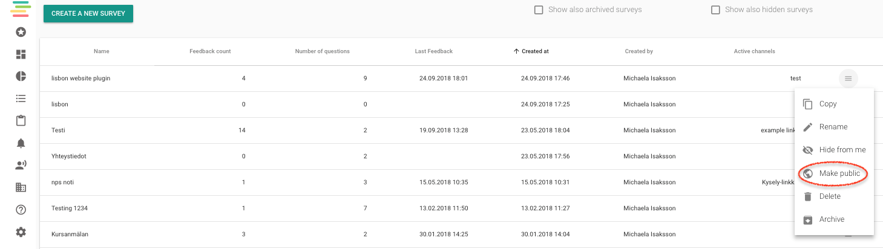Click the menu icon for lisbon website plugin
Image resolution: width=883 pixels, height=249 pixels.
point(849,79)
